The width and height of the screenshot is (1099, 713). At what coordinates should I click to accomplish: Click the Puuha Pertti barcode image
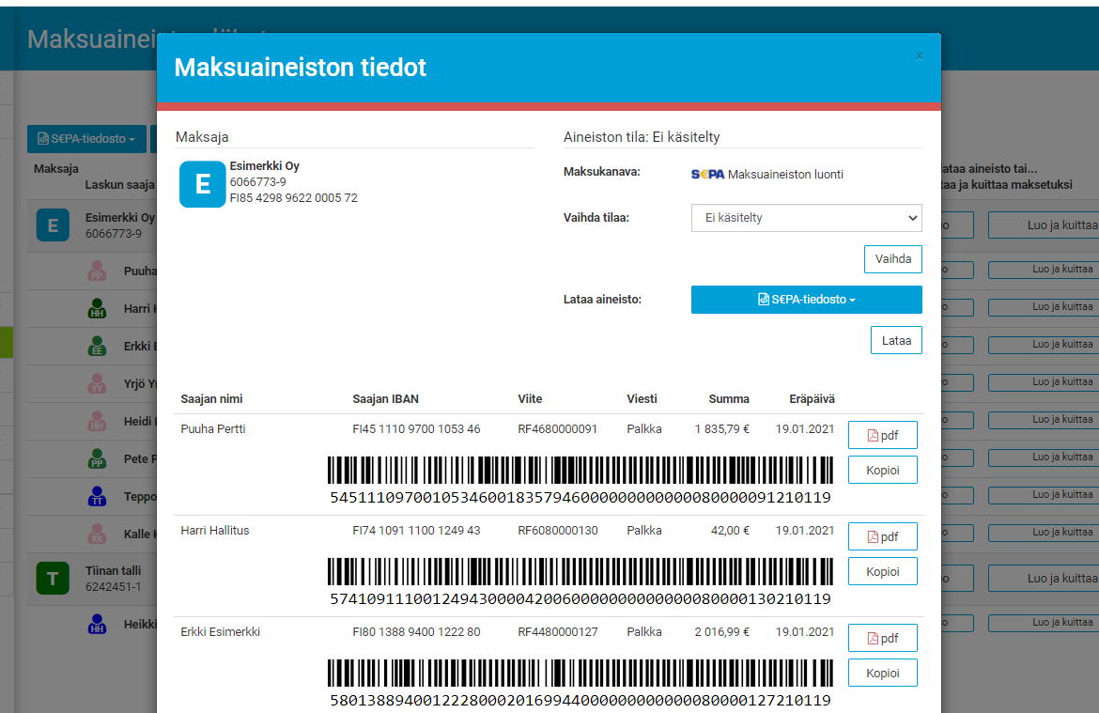(x=580, y=470)
